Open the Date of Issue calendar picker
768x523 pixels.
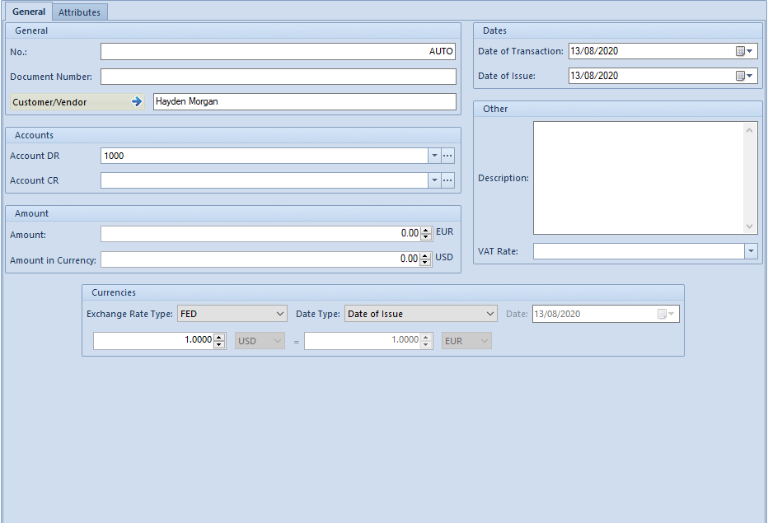point(744,76)
